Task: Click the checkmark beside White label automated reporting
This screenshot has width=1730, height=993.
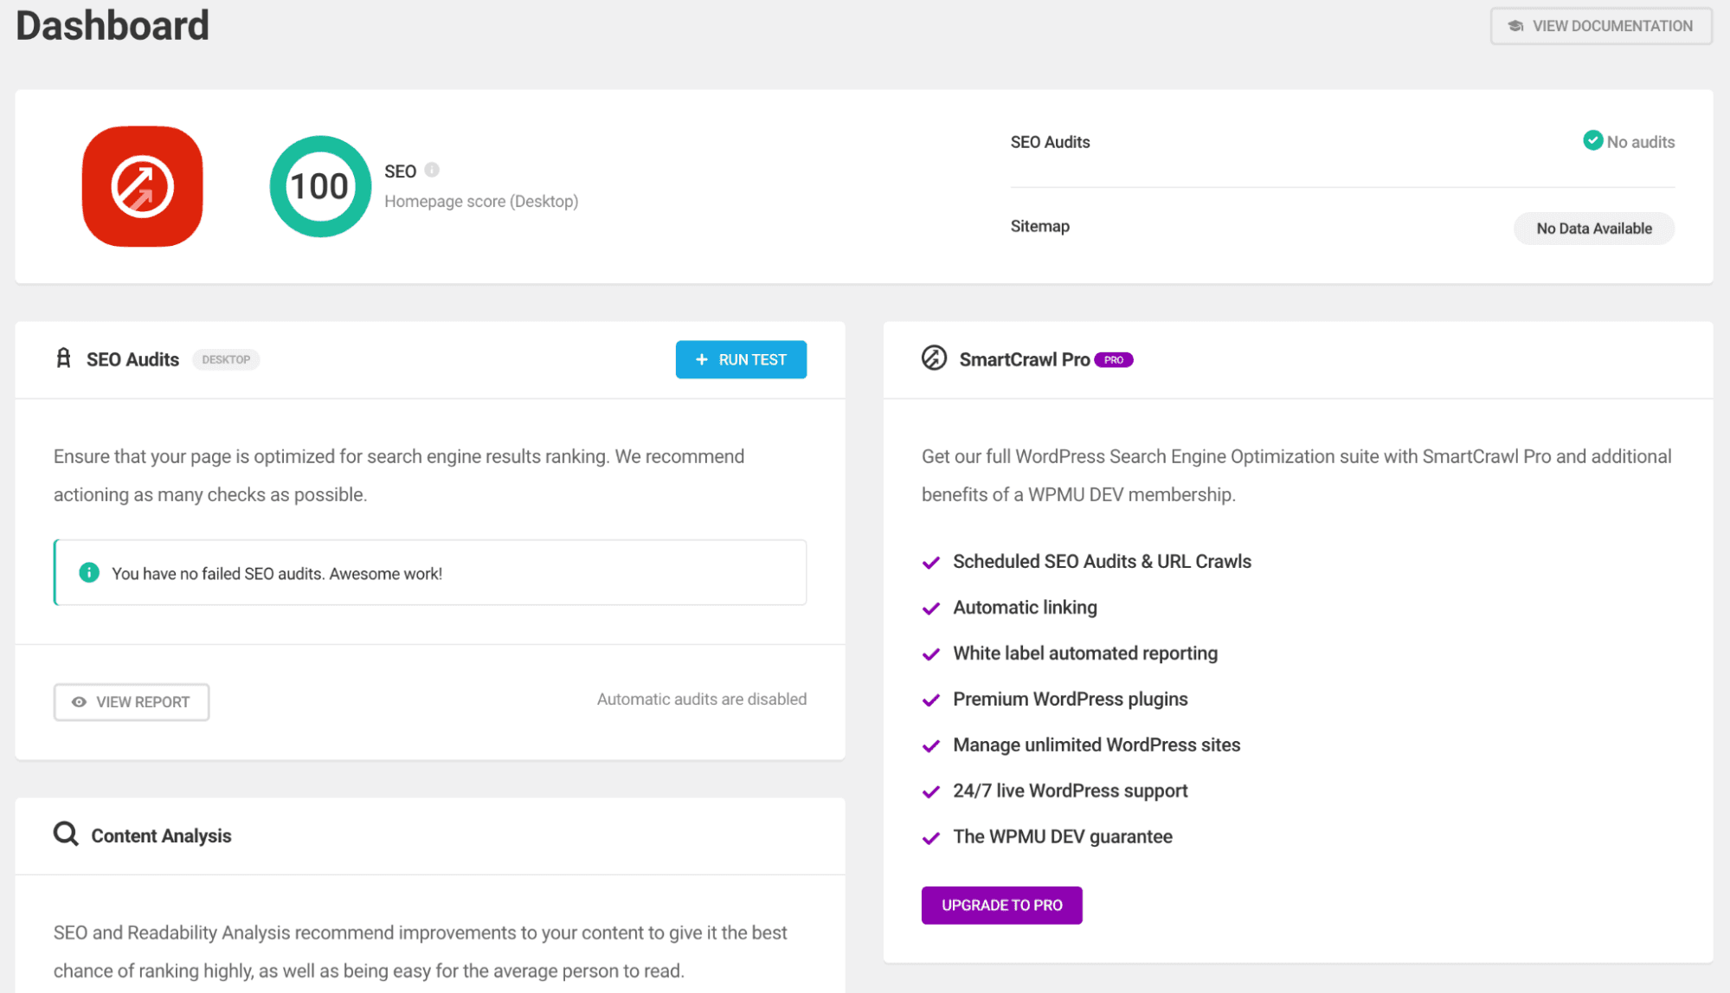Action: [931, 654]
